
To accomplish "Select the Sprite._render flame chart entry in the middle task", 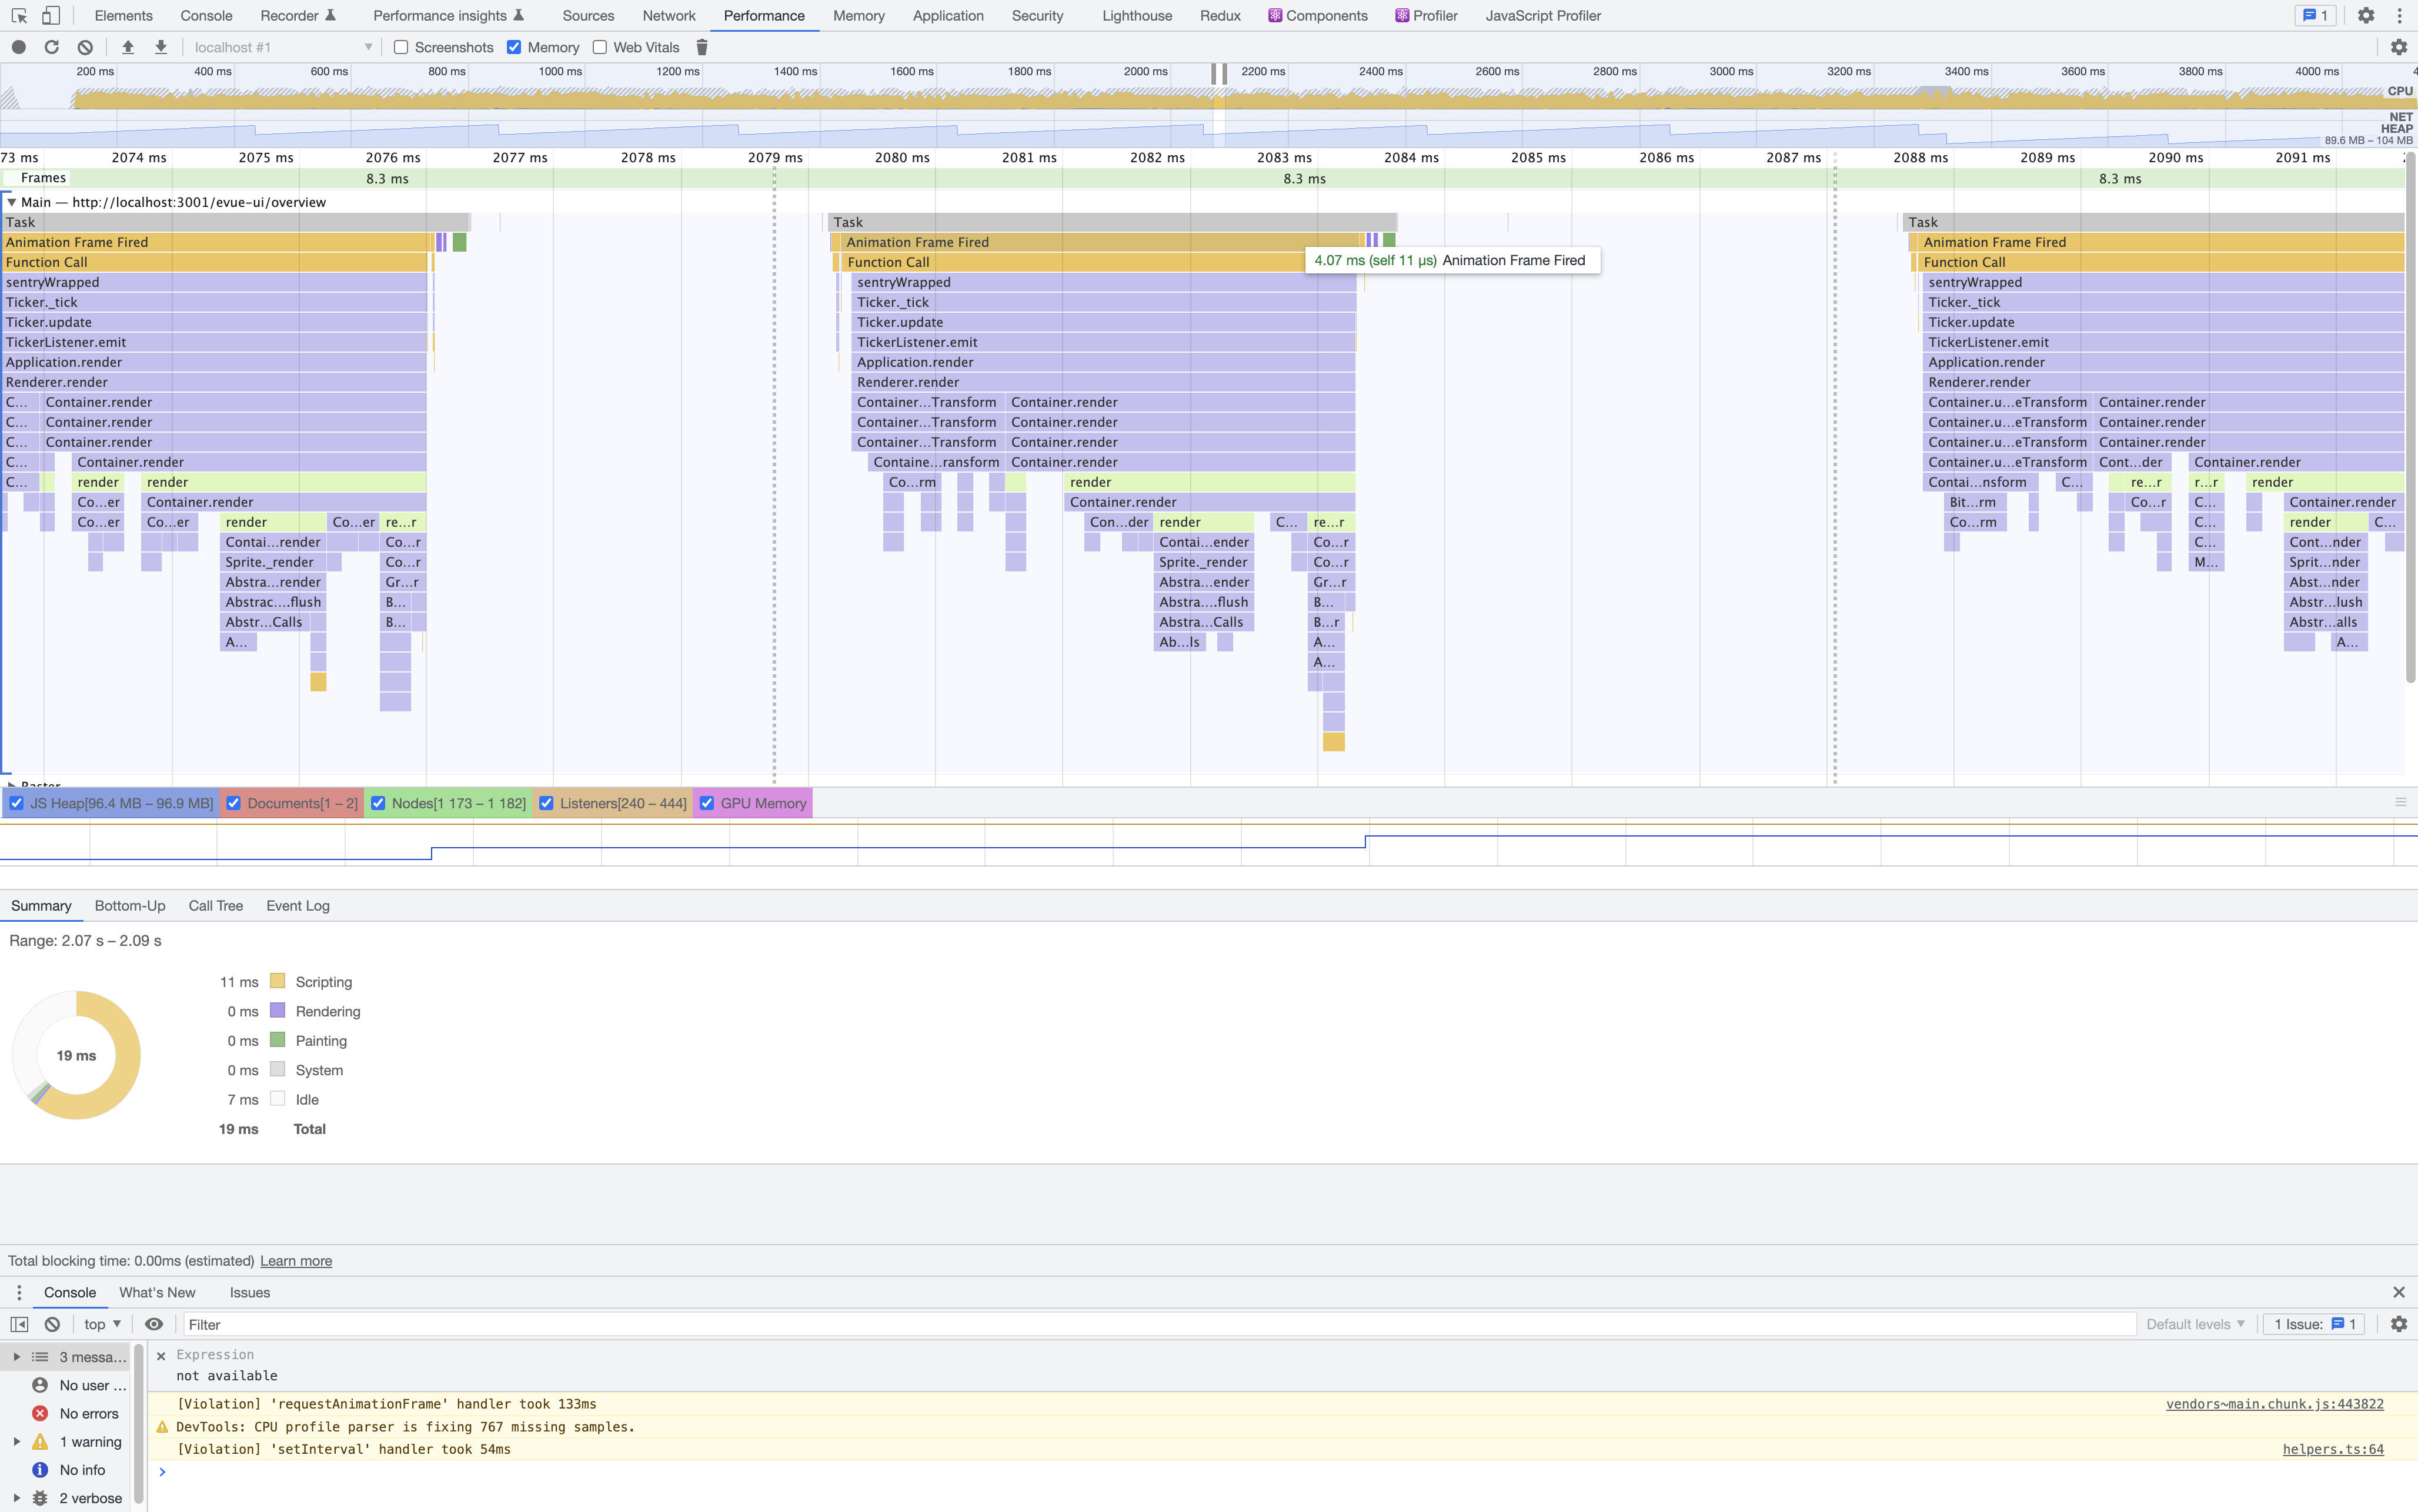I will pyautogui.click(x=1203, y=562).
